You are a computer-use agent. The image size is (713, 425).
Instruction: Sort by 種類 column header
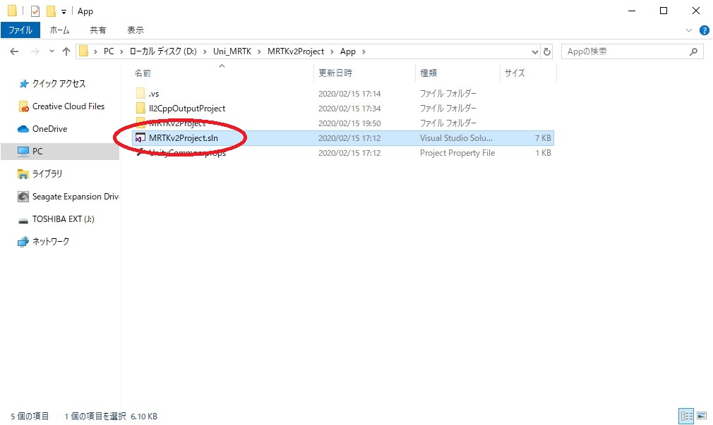click(x=429, y=73)
